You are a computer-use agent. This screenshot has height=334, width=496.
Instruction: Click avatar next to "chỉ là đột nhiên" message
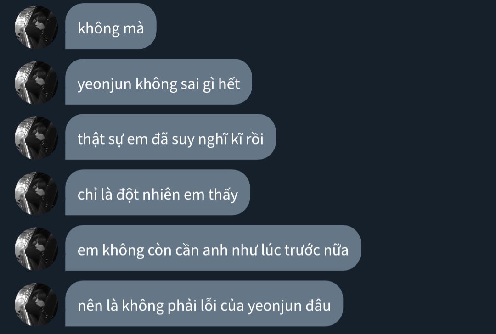pos(36,194)
